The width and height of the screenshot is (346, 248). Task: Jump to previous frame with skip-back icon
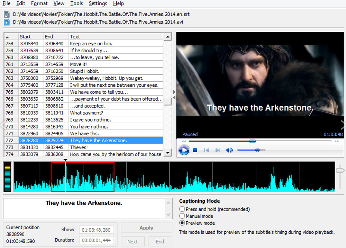coord(207,150)
